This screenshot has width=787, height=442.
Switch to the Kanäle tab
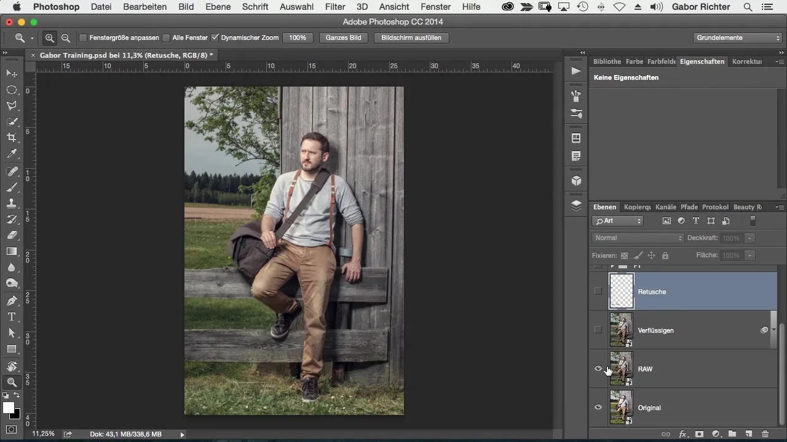pyautogui.click(x=665, y=207)
